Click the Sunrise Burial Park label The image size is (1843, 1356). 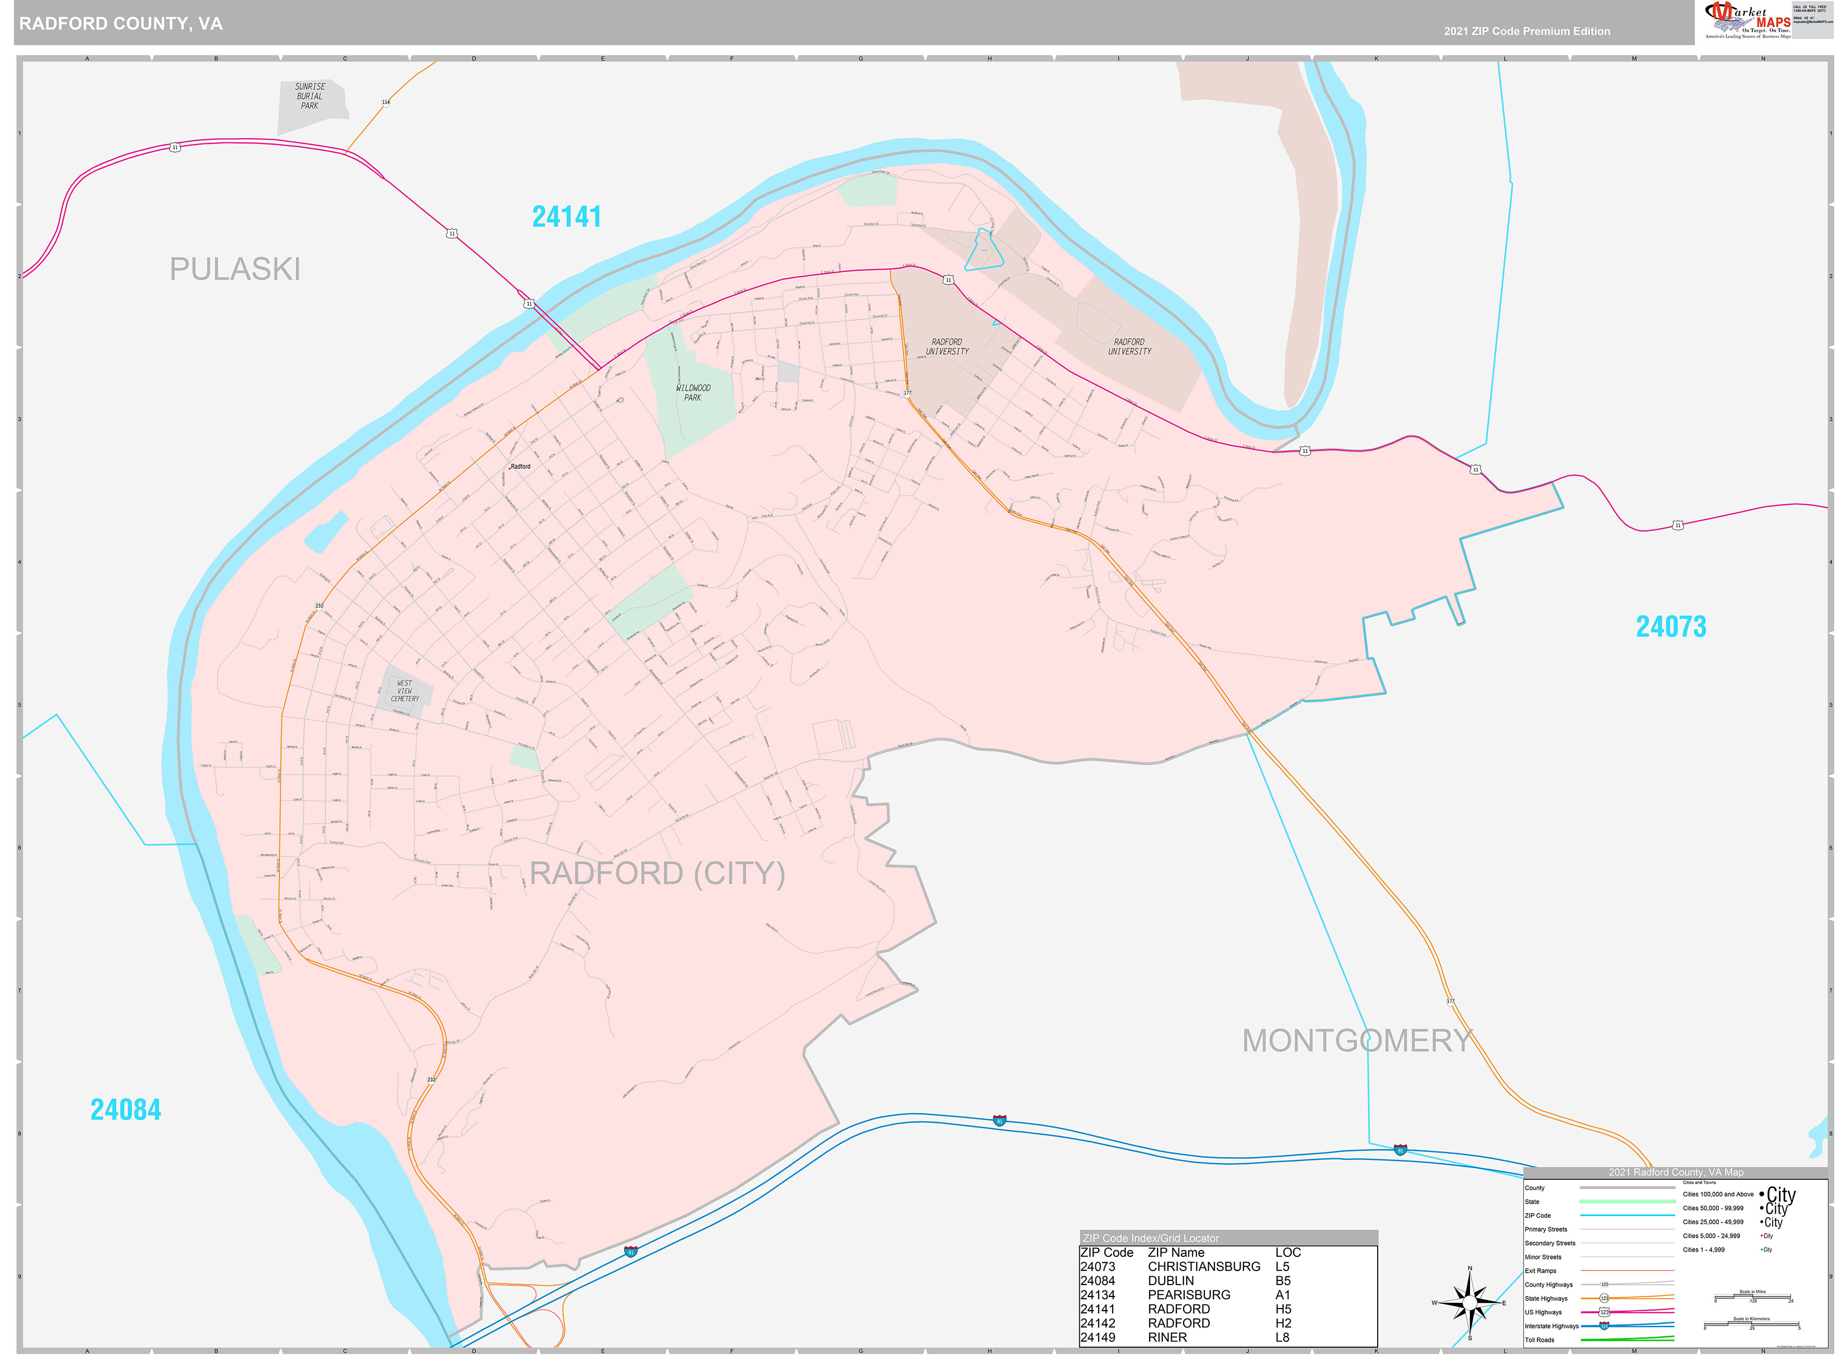coord(309,96)
